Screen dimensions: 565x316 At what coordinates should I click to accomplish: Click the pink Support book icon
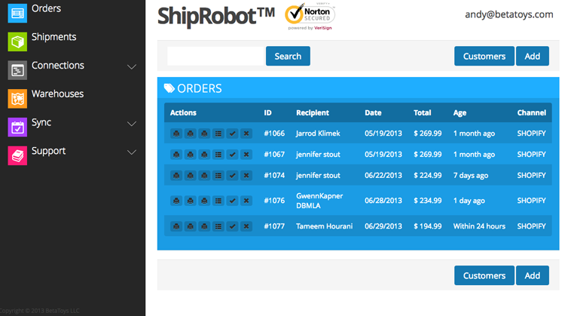(17, 155)
